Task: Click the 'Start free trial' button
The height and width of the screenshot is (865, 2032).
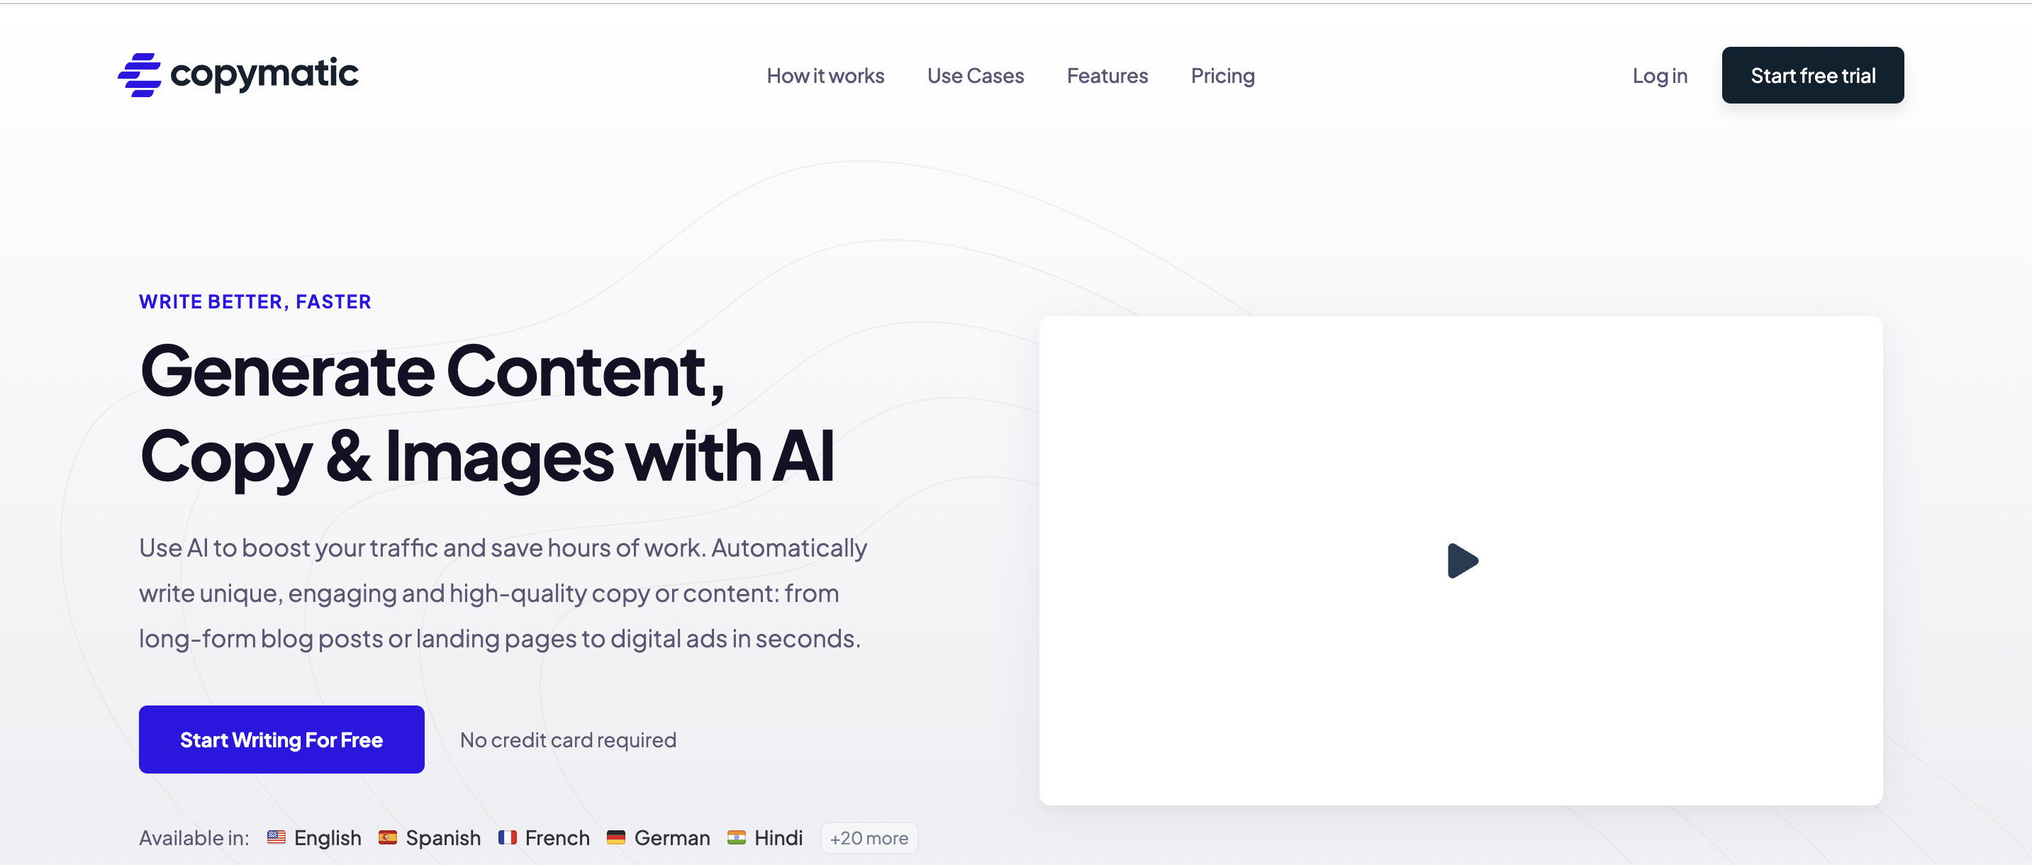Action: [x=1813, y=74]
